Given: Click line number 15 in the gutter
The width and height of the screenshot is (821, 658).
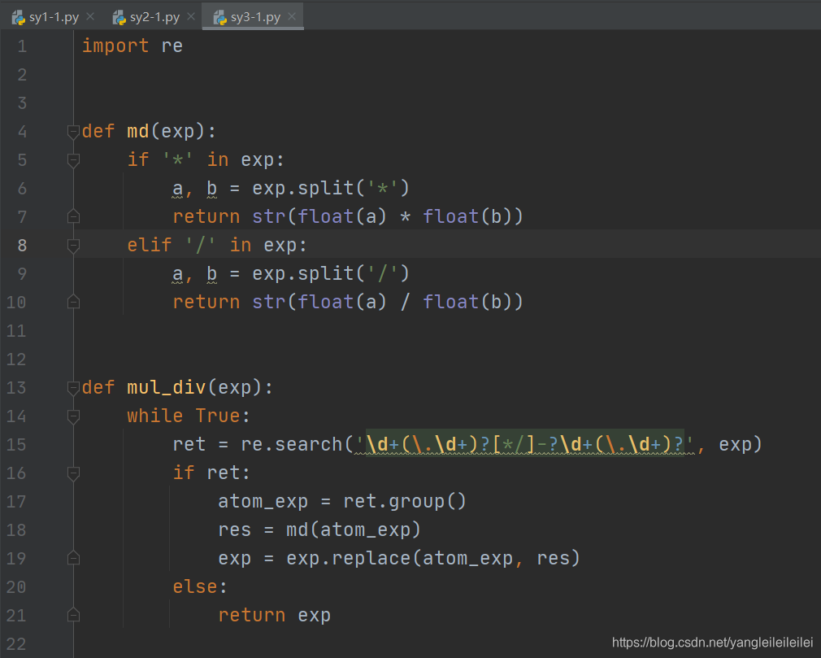Looking at the screenshot, I should 16,445.
